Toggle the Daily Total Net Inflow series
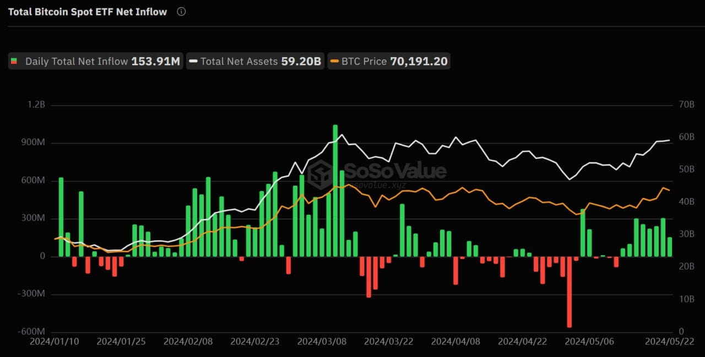The height and width of the screenshot is (357, 705). tap(95, 61)
